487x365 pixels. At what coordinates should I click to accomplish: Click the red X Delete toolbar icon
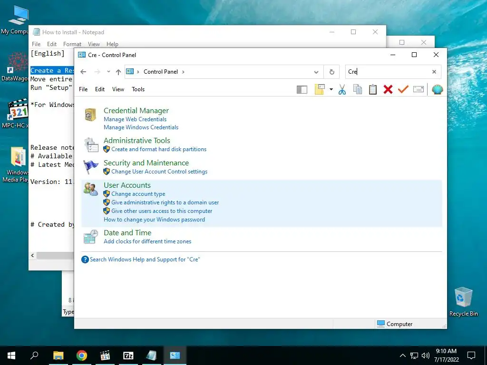coord(388,89)
